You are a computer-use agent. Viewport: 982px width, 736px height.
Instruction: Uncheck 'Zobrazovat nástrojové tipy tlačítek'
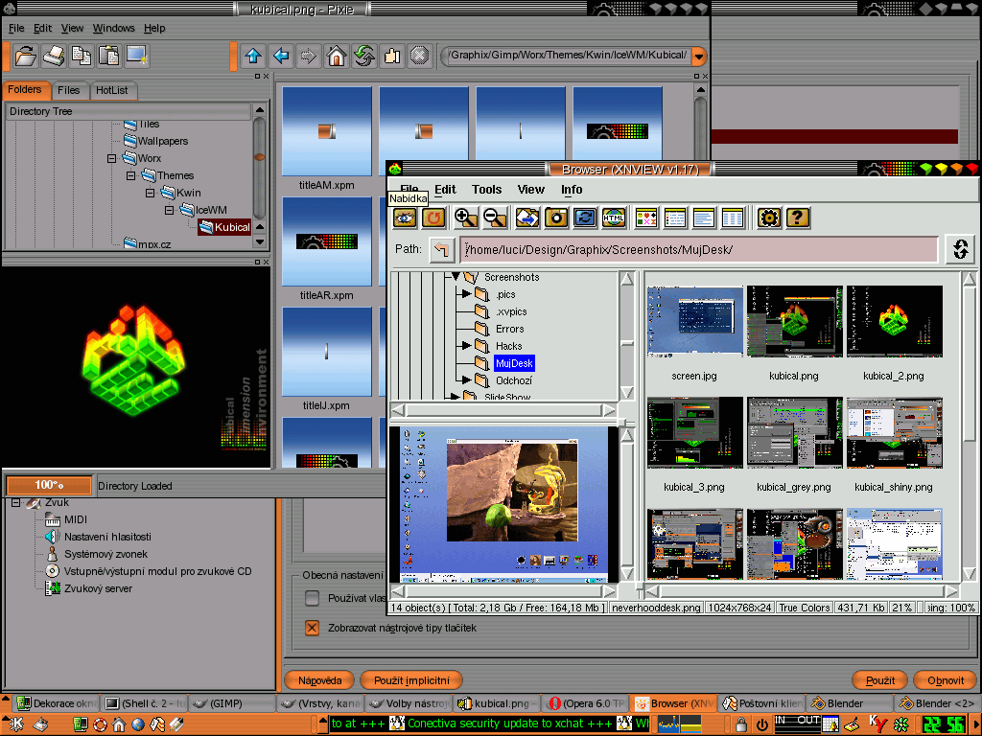(312, 628)
